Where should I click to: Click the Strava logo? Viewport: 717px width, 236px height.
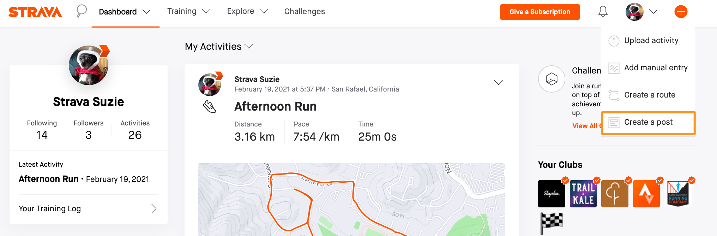[x=35, y=12]
